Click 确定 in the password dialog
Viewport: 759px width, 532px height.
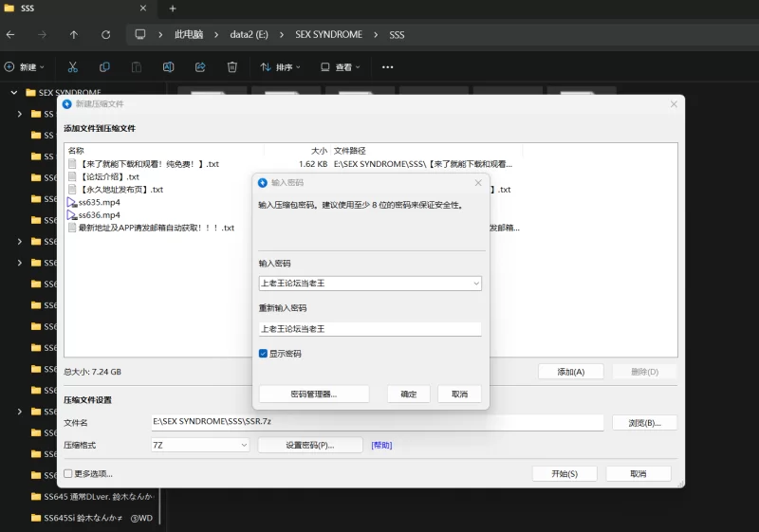pyautogui.click(x=409, y=394)
